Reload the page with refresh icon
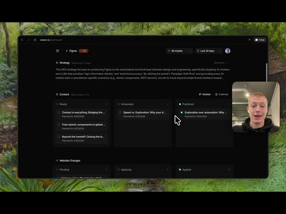 (x=35, y=40)
